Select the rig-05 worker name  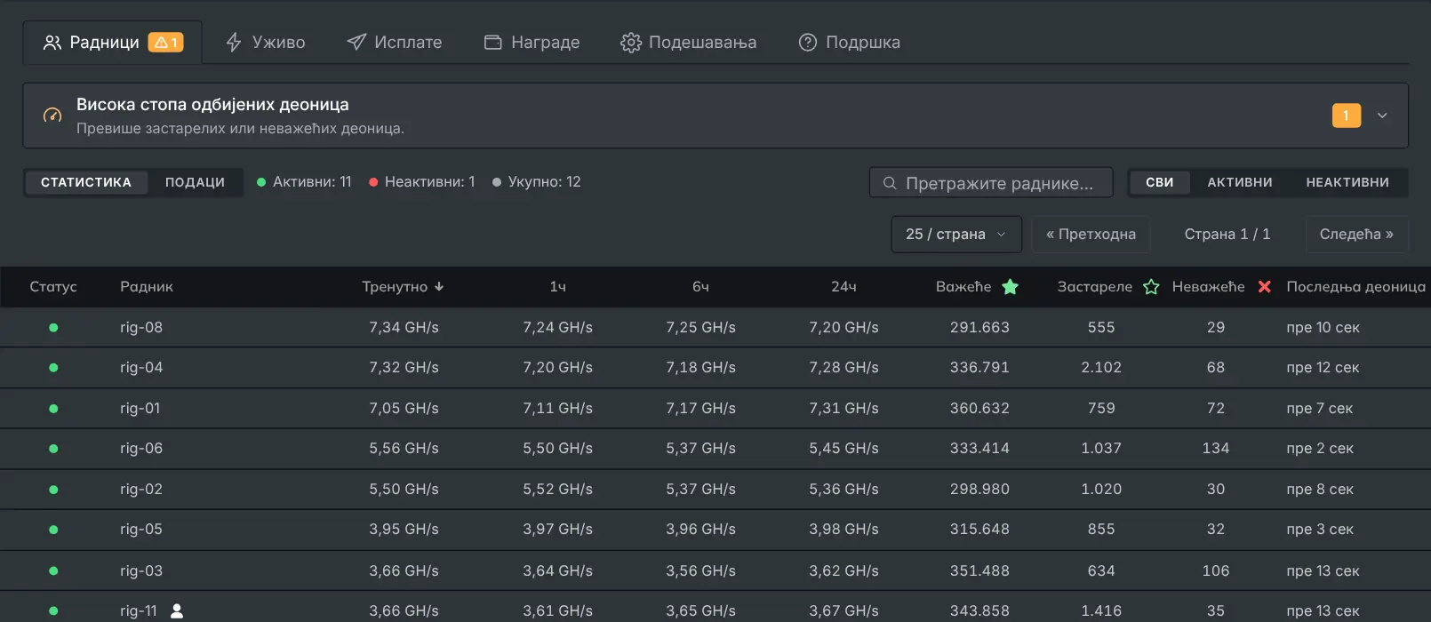pos(141,530)
